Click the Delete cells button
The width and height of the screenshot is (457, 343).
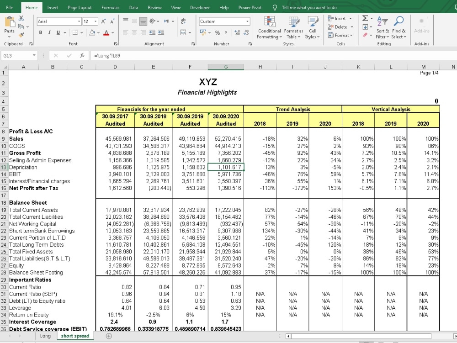click(x=340, y=27)
